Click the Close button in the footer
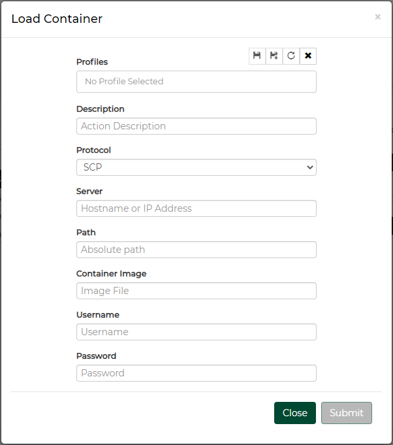The image size is (393, 445). click(x=294, y=413)
